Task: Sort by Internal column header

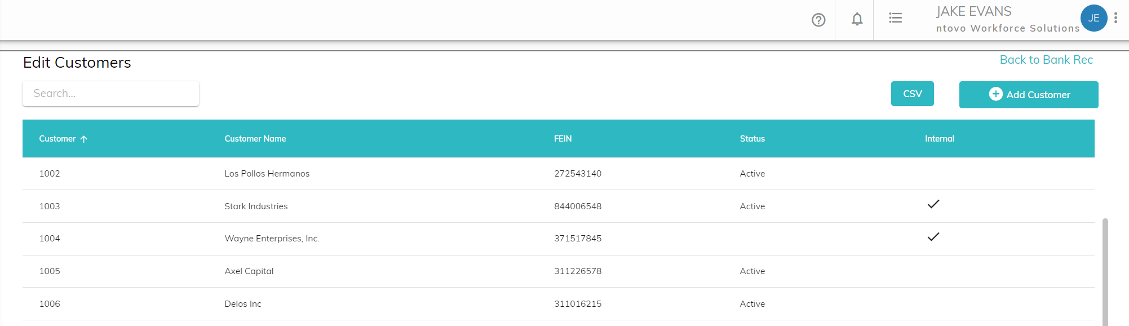Action: pos(939,139)
